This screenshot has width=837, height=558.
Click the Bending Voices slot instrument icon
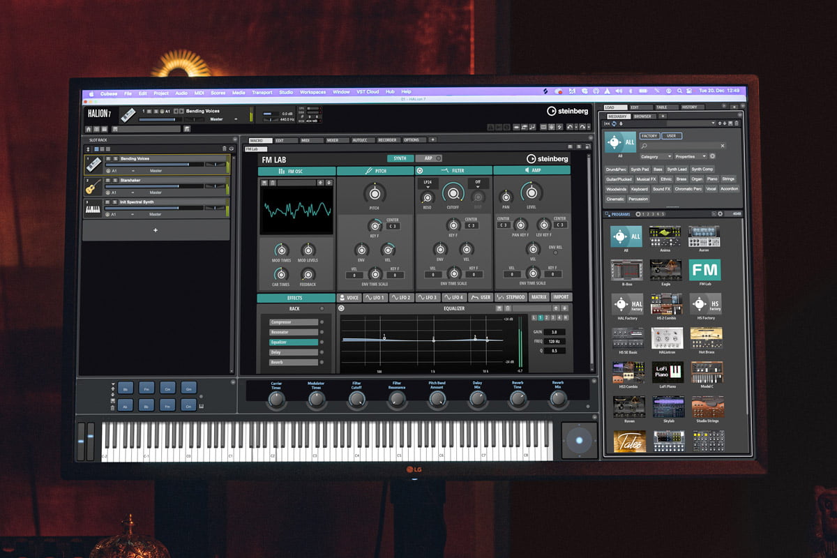click(93, 164)
